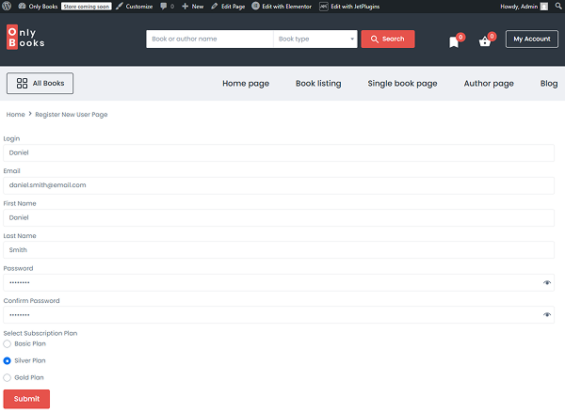The image size is (565, 413).
Task: Open the New content menu
Action: coord(193,7)
